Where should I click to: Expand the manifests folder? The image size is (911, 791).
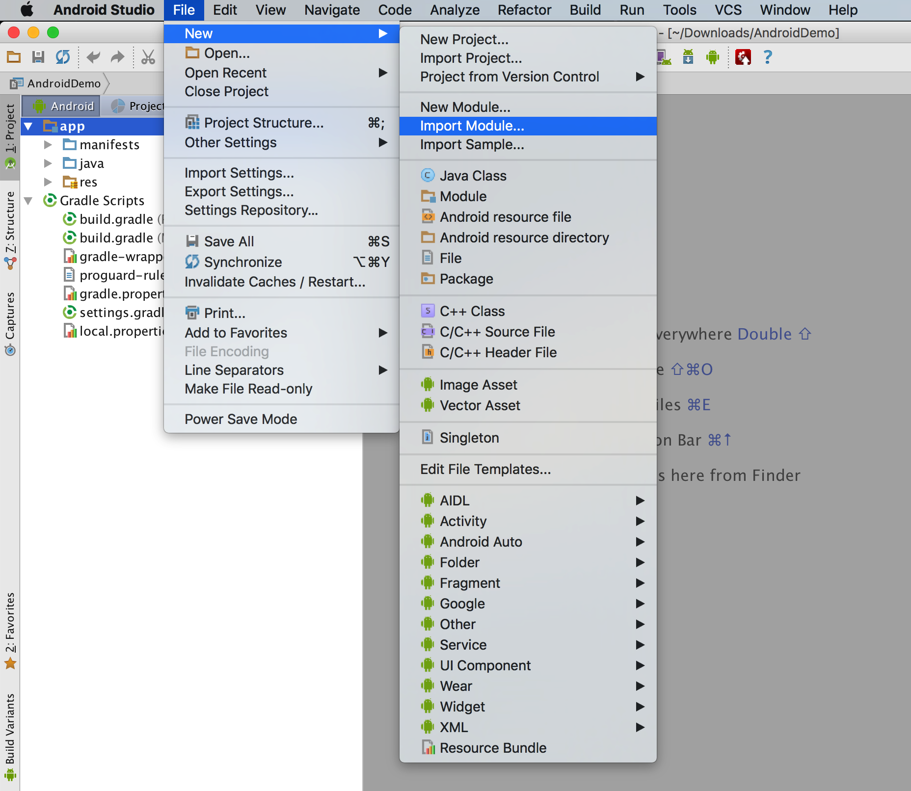tap(48, 145)
